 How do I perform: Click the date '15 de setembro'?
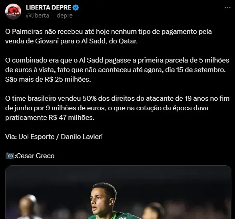(x=201, y=70)
